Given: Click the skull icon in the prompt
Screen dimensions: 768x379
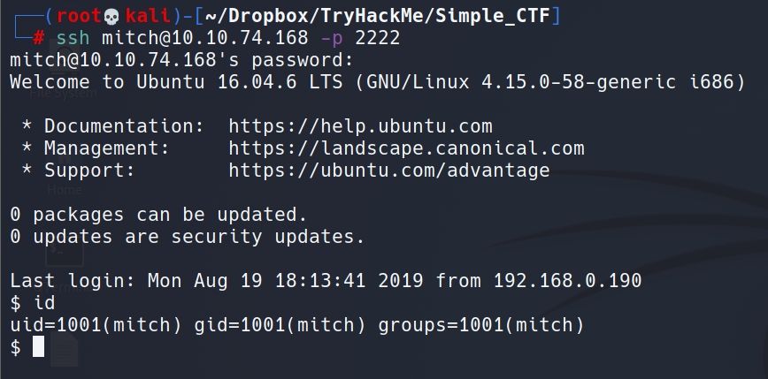Looking at the screenshot, I should point(111,15).
